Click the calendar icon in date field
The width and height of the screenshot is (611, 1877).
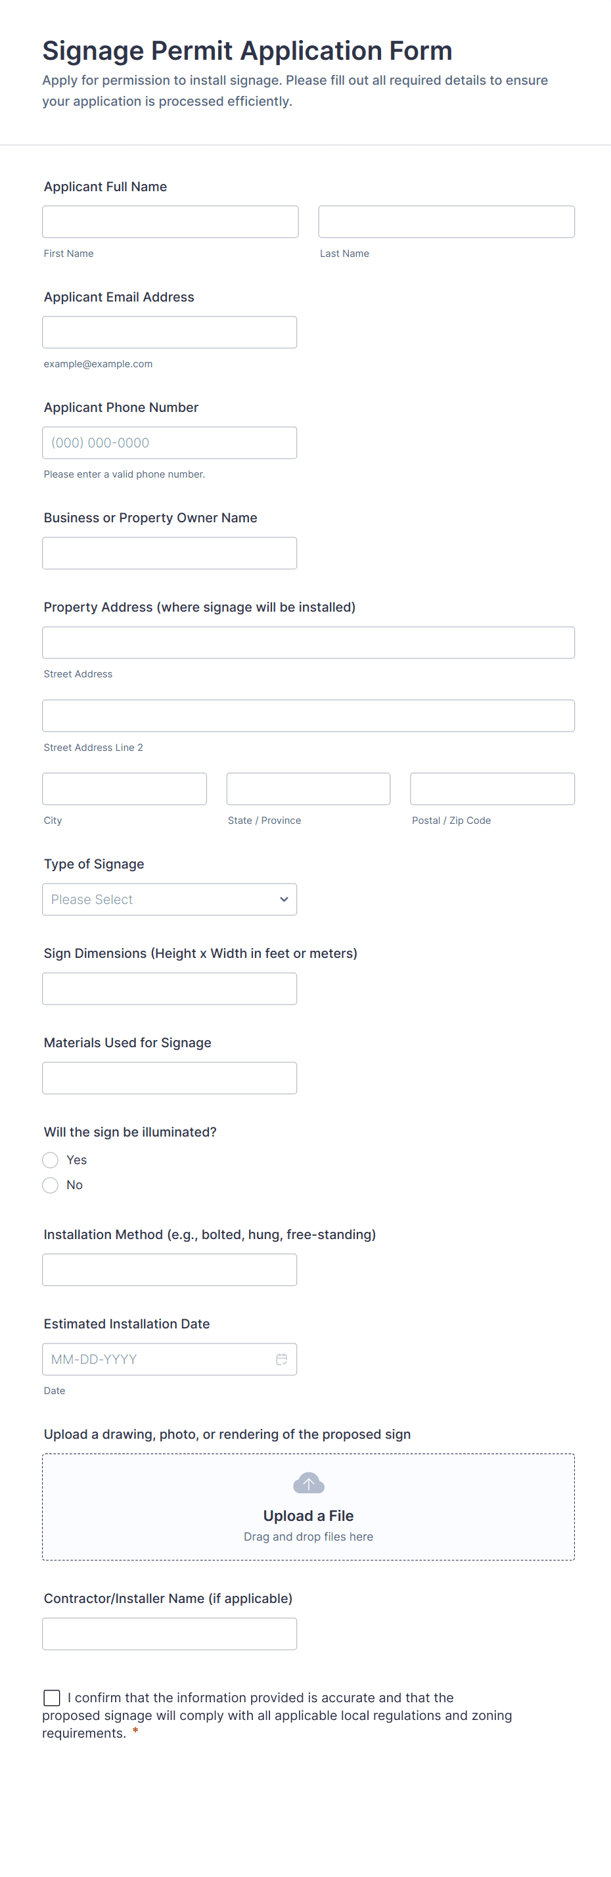point(282,1359)
